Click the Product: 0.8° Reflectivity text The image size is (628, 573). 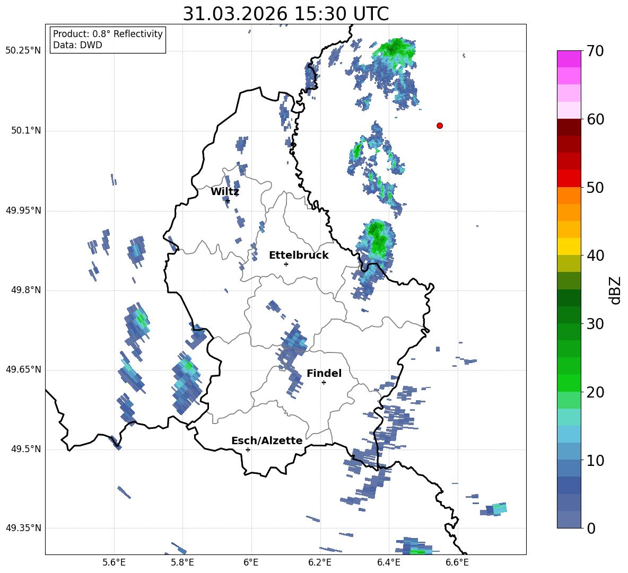point(108,34)
